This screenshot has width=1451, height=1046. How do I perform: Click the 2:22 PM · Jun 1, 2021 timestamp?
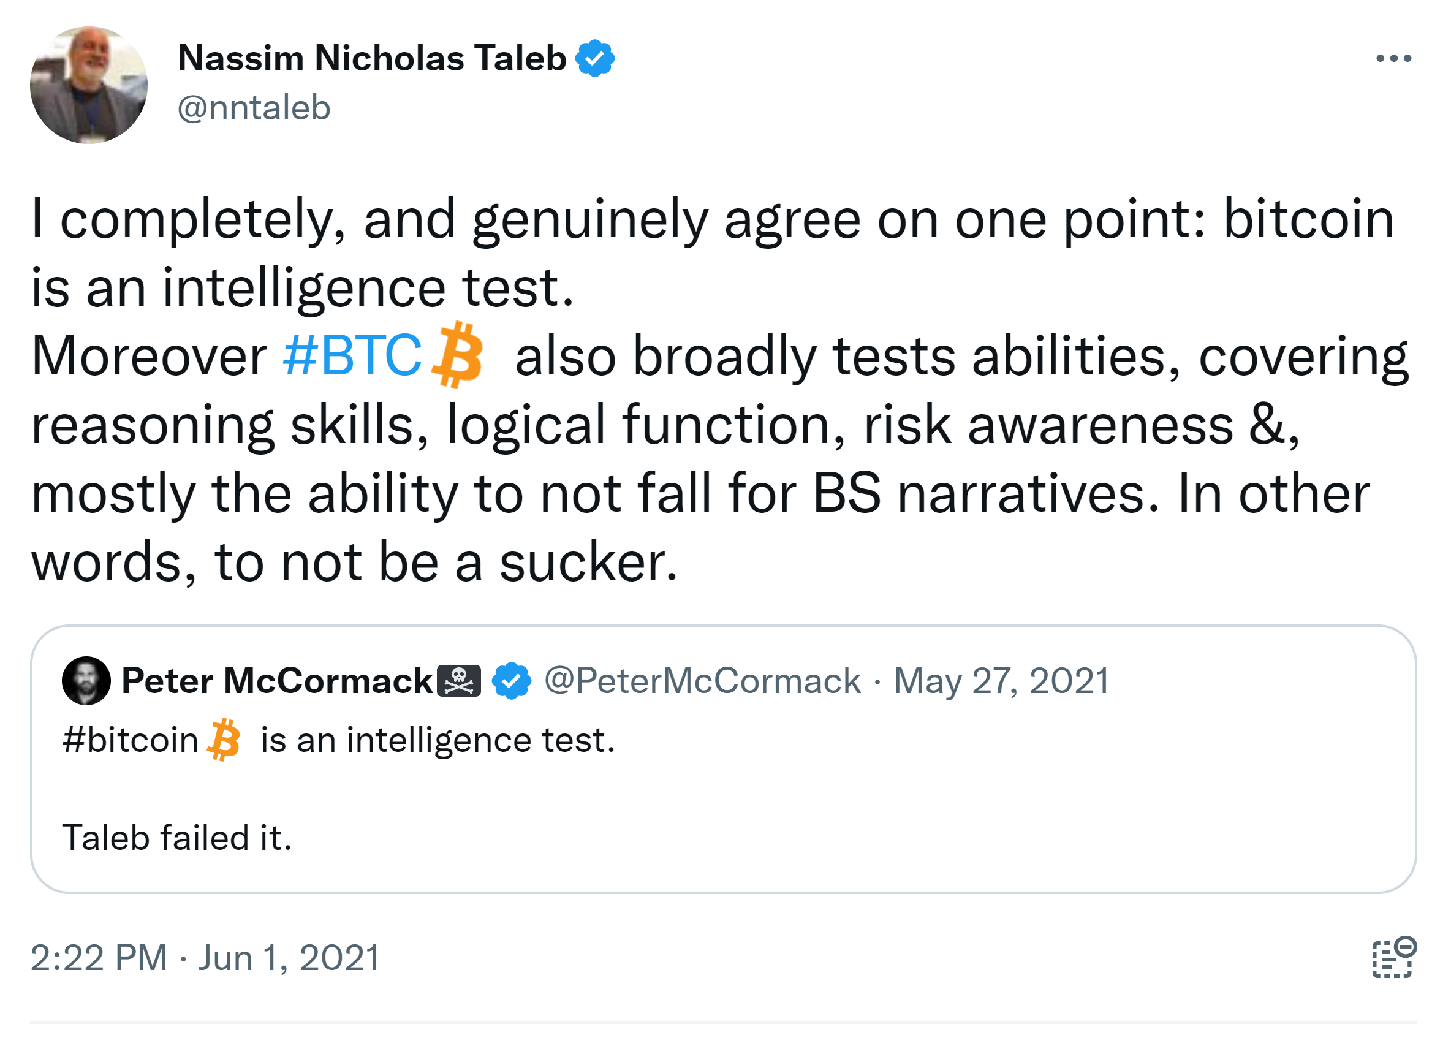click(205, 958)
